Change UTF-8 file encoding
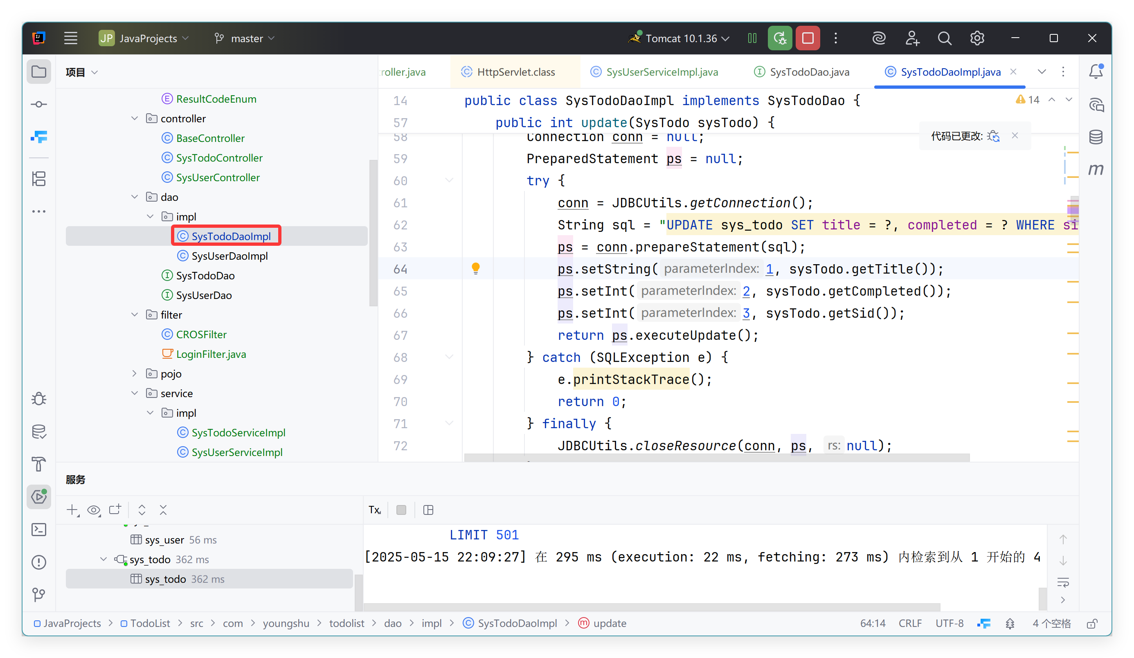The height and width of the screenshot is (658, 1134). coord(949,623)
